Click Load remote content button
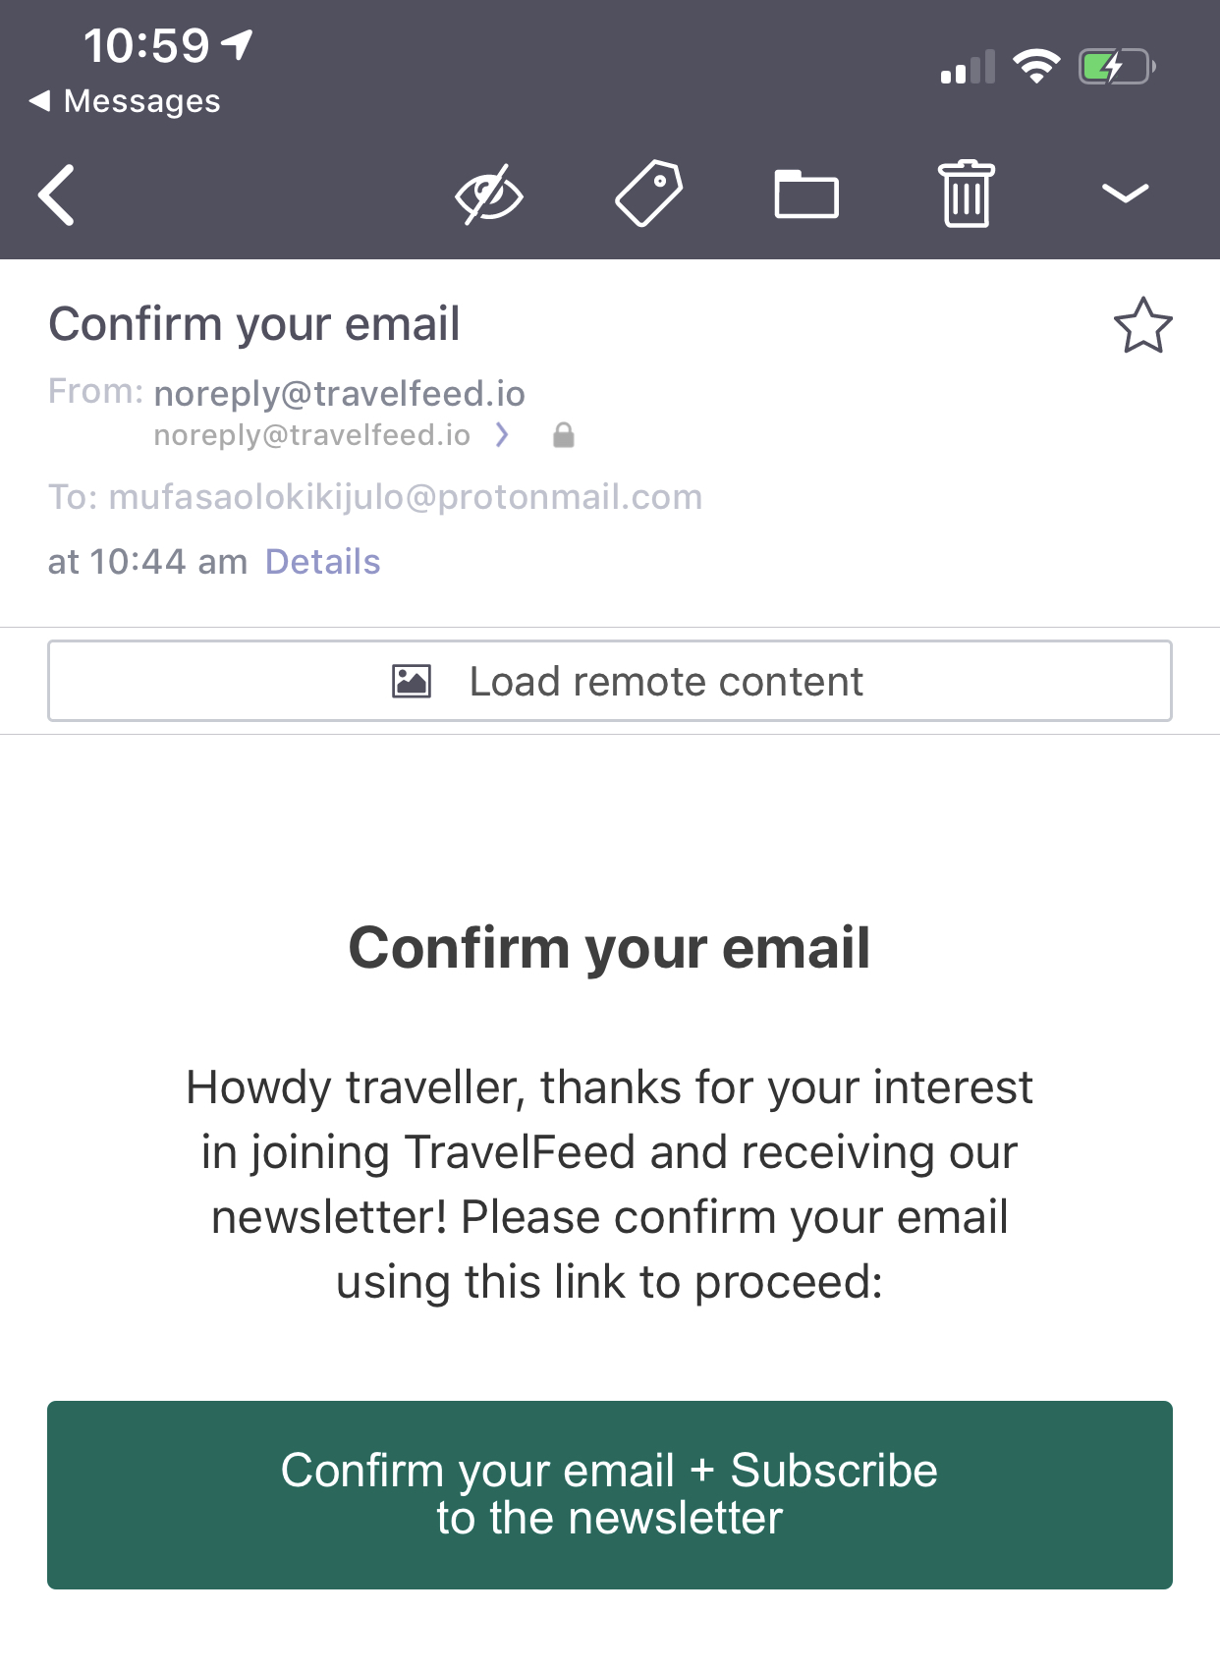 coord(610,681)
